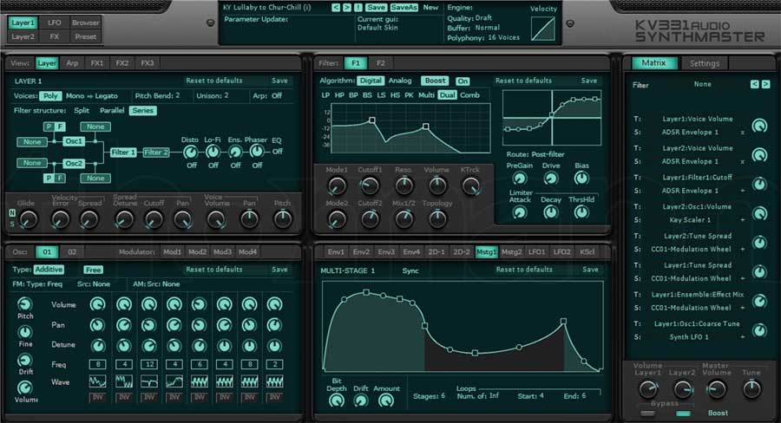Toggle the Layer1 Bypass switch
This screenshot has height=423, width=781.
(x=647, y=413)
